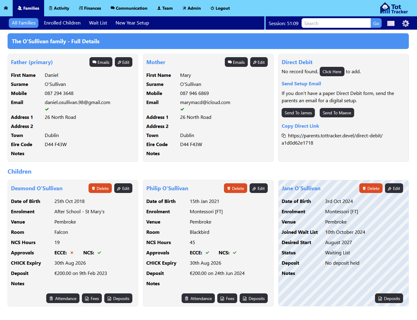Image resolution: width=417 pixels, height=320 pixels.
Task: Open the settings gear icon
Action: [406, 23]
